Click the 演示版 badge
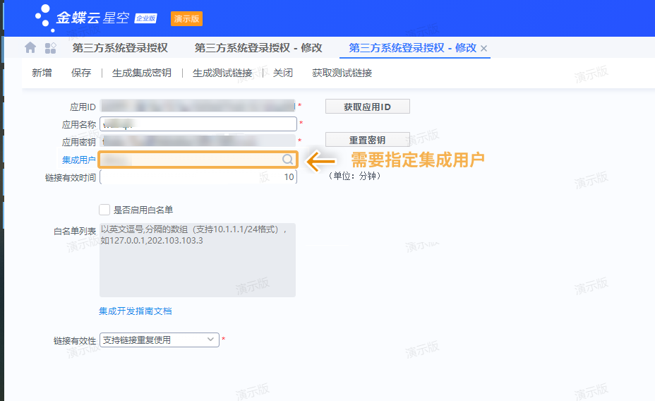 186,18
